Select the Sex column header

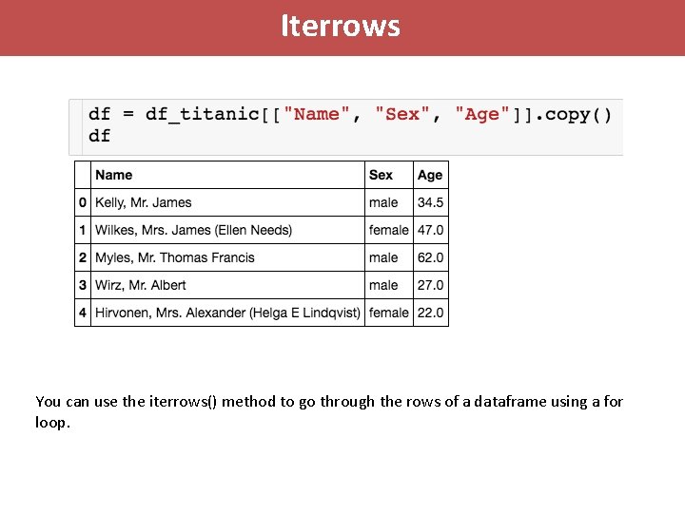coord(381,175)
